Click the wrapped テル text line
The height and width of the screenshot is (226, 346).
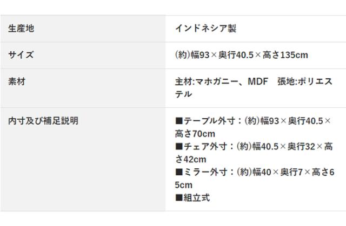[183, 94]
